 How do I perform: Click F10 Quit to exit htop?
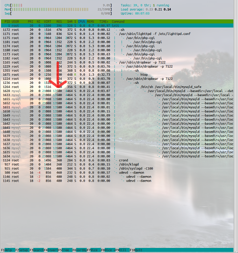pyautogui.click(x=137, y=250)
